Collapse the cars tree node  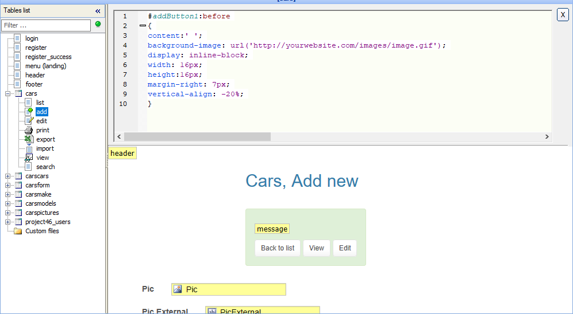tap(7, 93)
